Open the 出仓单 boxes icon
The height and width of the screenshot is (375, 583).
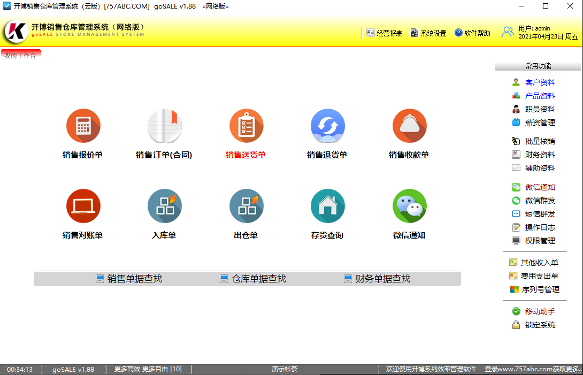[x=247, y=206]
